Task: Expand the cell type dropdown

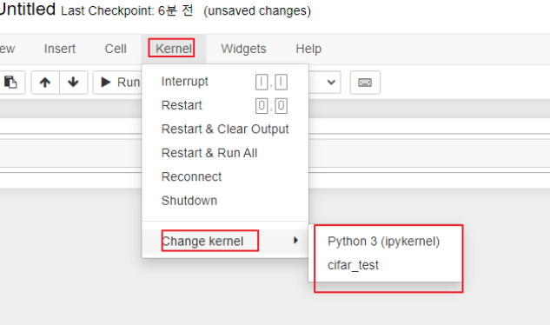Action: pos(325,83)
